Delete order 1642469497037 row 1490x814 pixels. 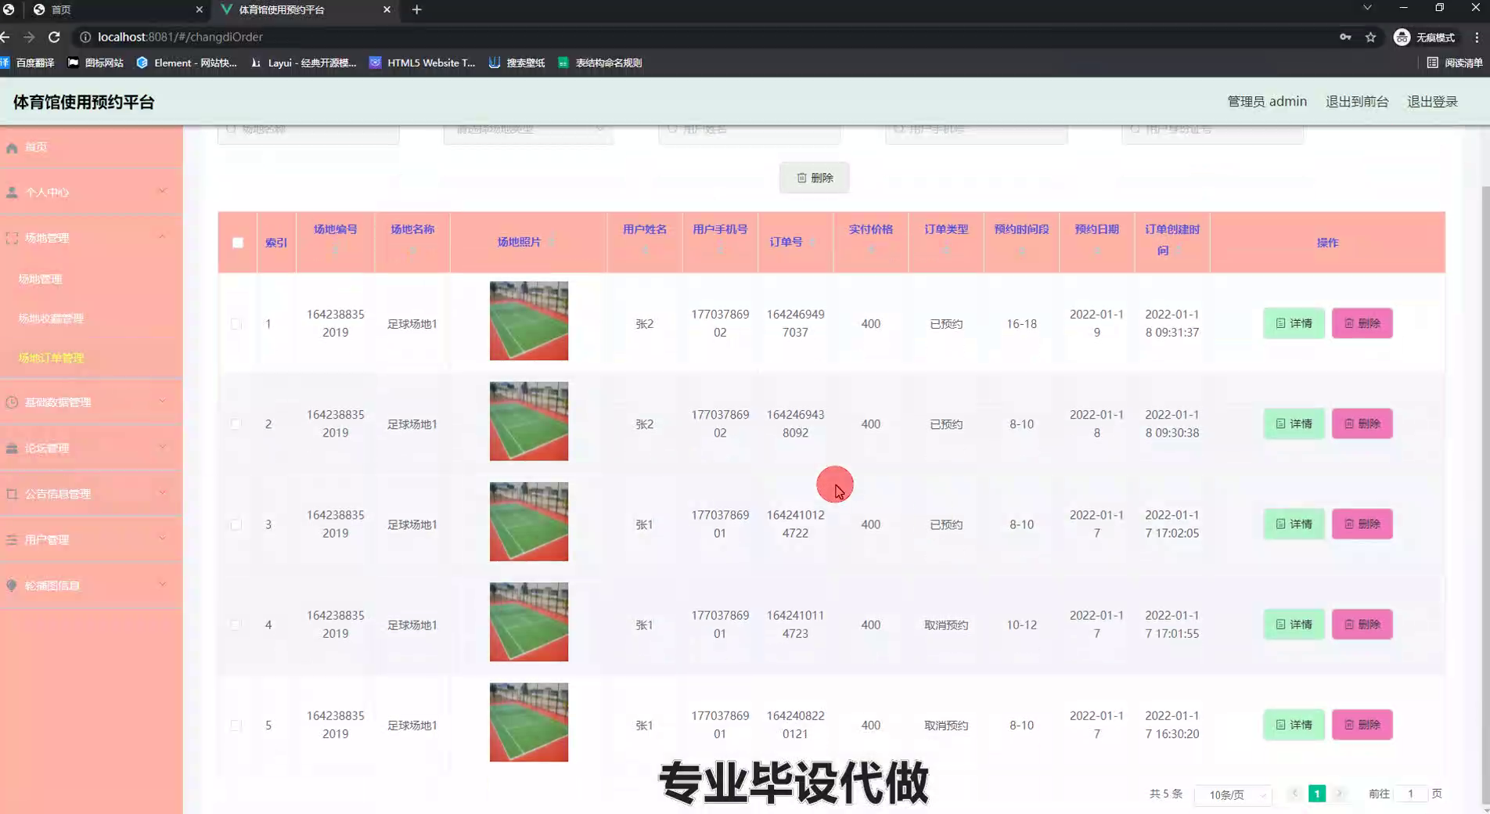1362,323
